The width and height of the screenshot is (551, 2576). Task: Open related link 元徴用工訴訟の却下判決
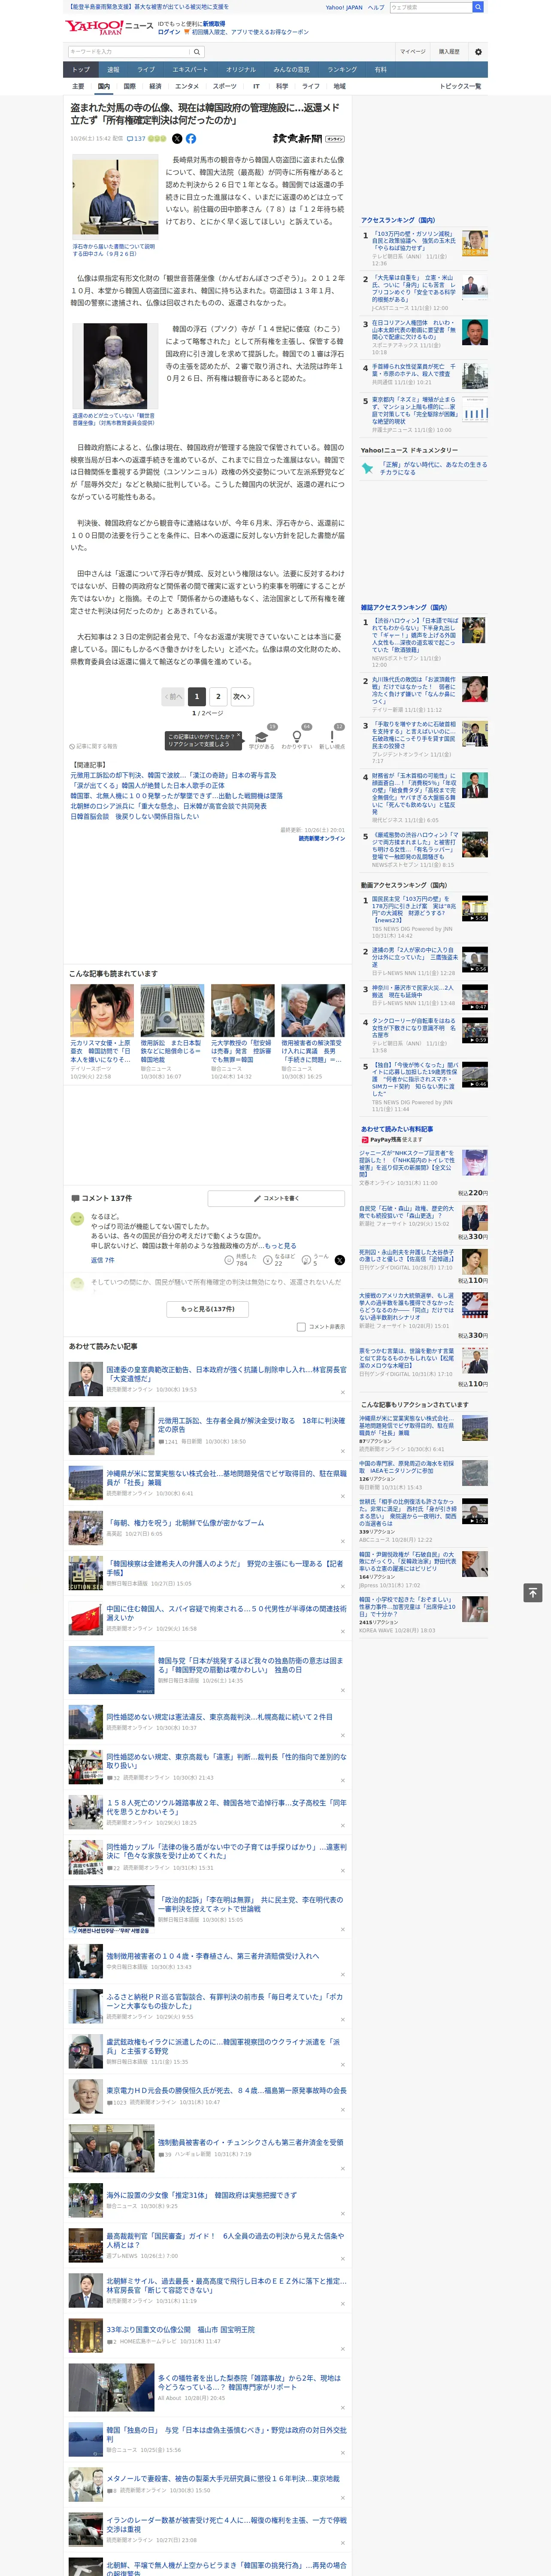(x=173, y=775)
